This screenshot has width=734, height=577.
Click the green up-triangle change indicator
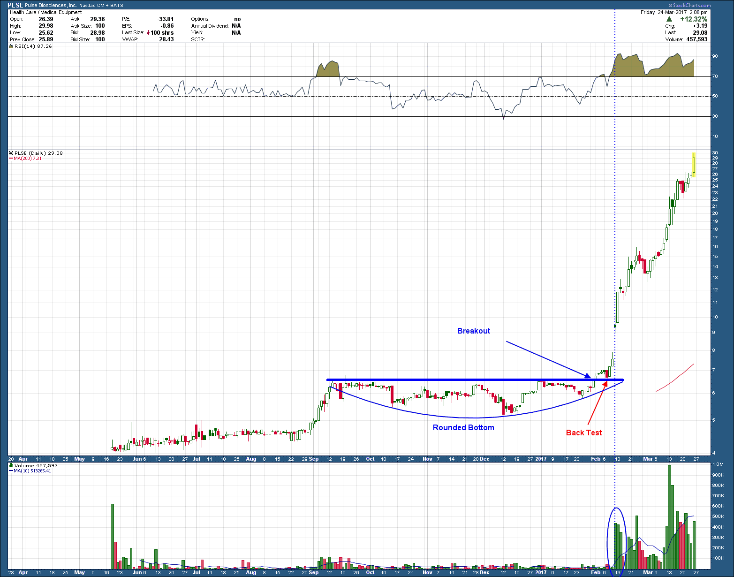(670, 19)
